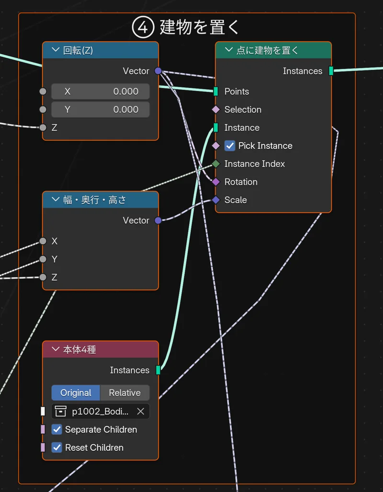
Task: Toggle the Pick Instance checkbox
Action: click(x=230, y=145)
